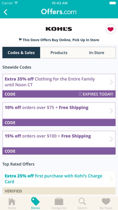
Task: Switch to the Products tab
Action: coord(59,52)
